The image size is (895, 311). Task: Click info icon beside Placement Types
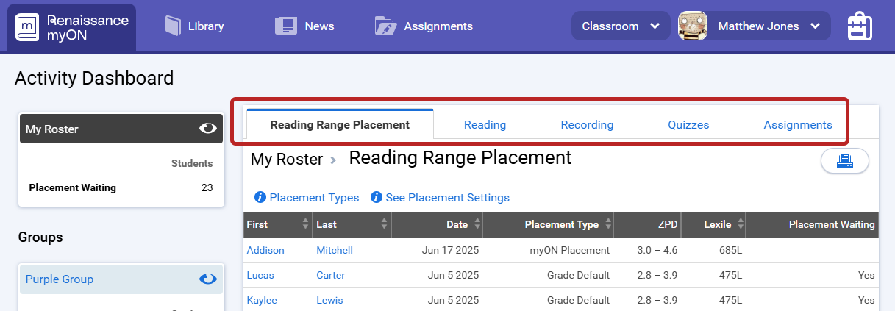point(260,197)
